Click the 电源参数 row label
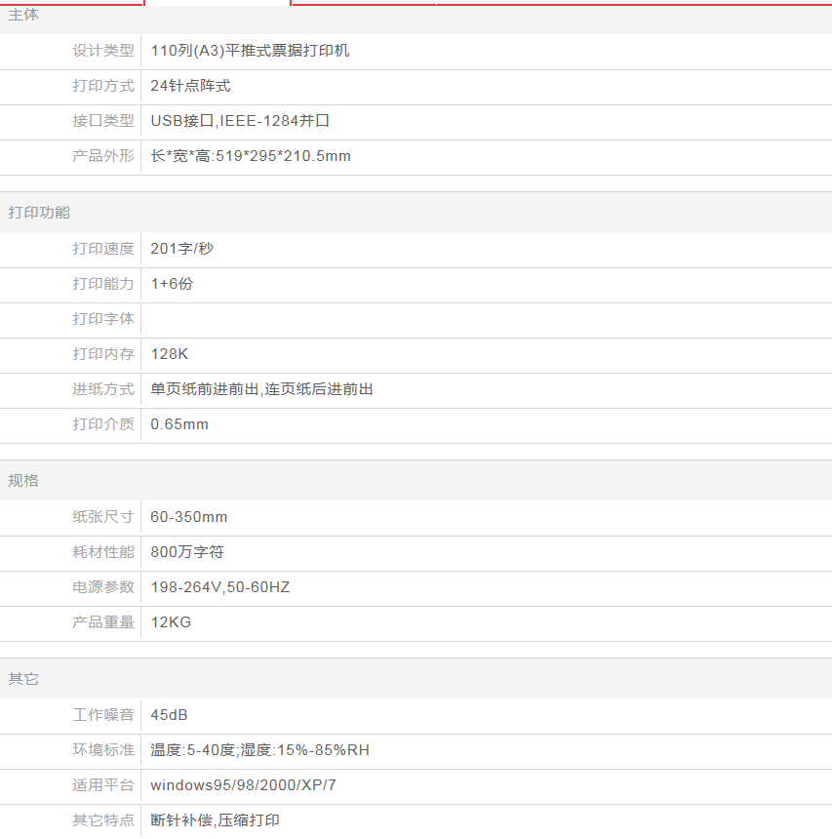 102,587
